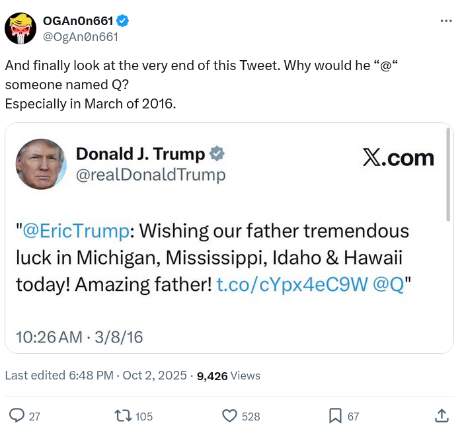Open the share tweet icon
462x439 pixels.
(x=442, y=416)
